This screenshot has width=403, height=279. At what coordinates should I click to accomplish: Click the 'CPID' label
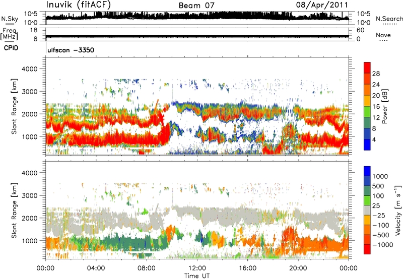(x=11, y=48)
